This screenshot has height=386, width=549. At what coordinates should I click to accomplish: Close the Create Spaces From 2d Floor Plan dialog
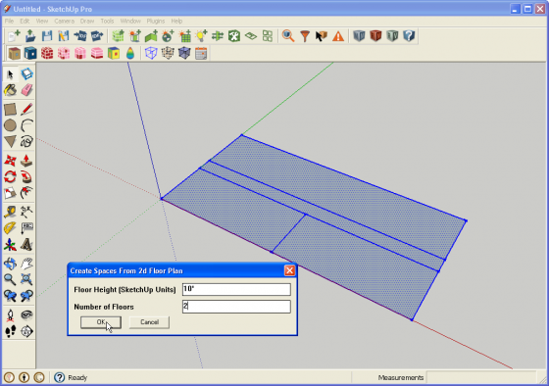289,270
